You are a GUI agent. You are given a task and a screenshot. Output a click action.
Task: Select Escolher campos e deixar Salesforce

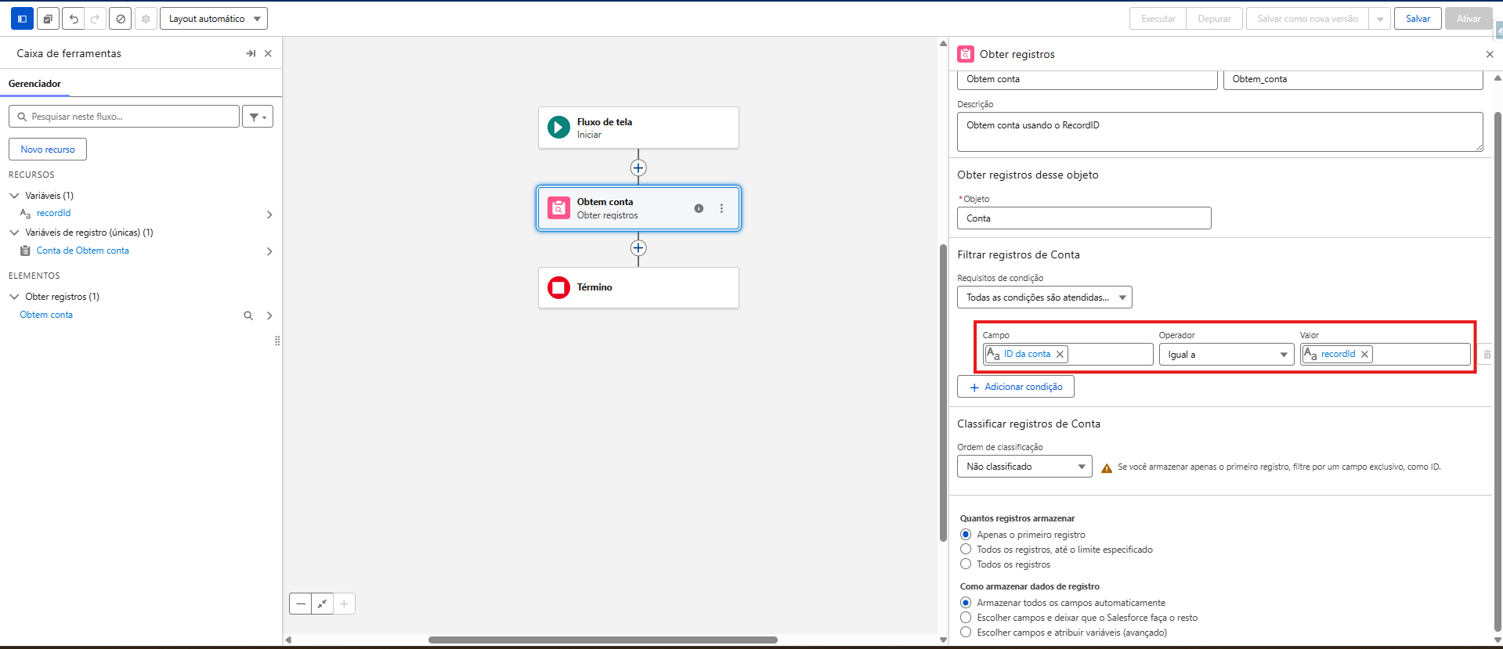(x=966, y=618)
